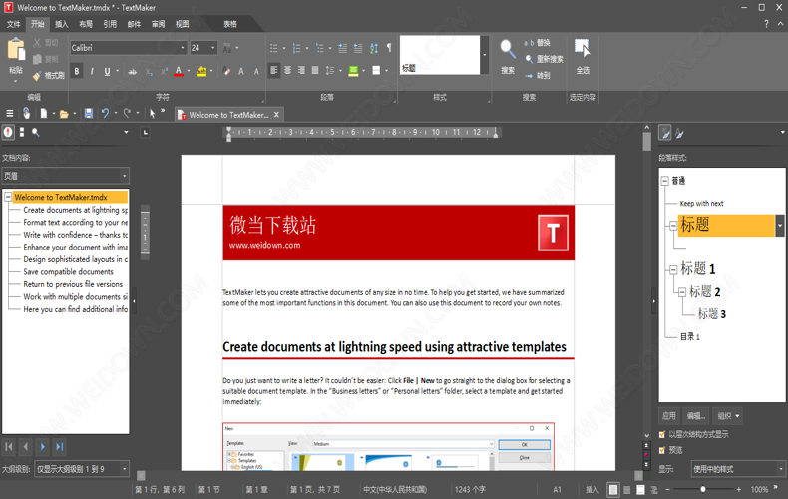Click the Undo arrow icon
This screenshot has width=788, height=499.
coord(104,114)
